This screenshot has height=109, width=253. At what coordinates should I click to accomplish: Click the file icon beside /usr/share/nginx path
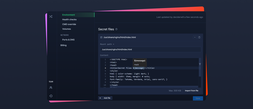[101, 38]
